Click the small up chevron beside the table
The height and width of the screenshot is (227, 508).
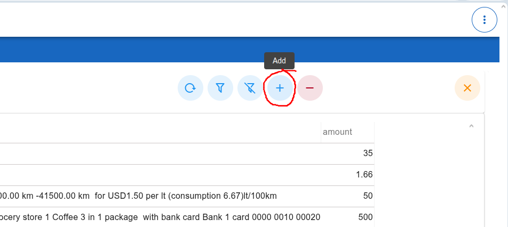point(471,126)
